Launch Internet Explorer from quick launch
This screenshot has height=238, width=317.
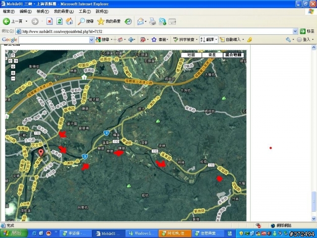(34, 234)
